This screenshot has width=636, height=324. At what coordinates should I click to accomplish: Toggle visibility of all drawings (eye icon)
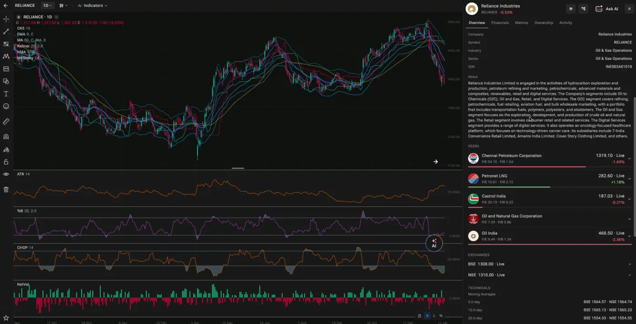coord(6,174)
